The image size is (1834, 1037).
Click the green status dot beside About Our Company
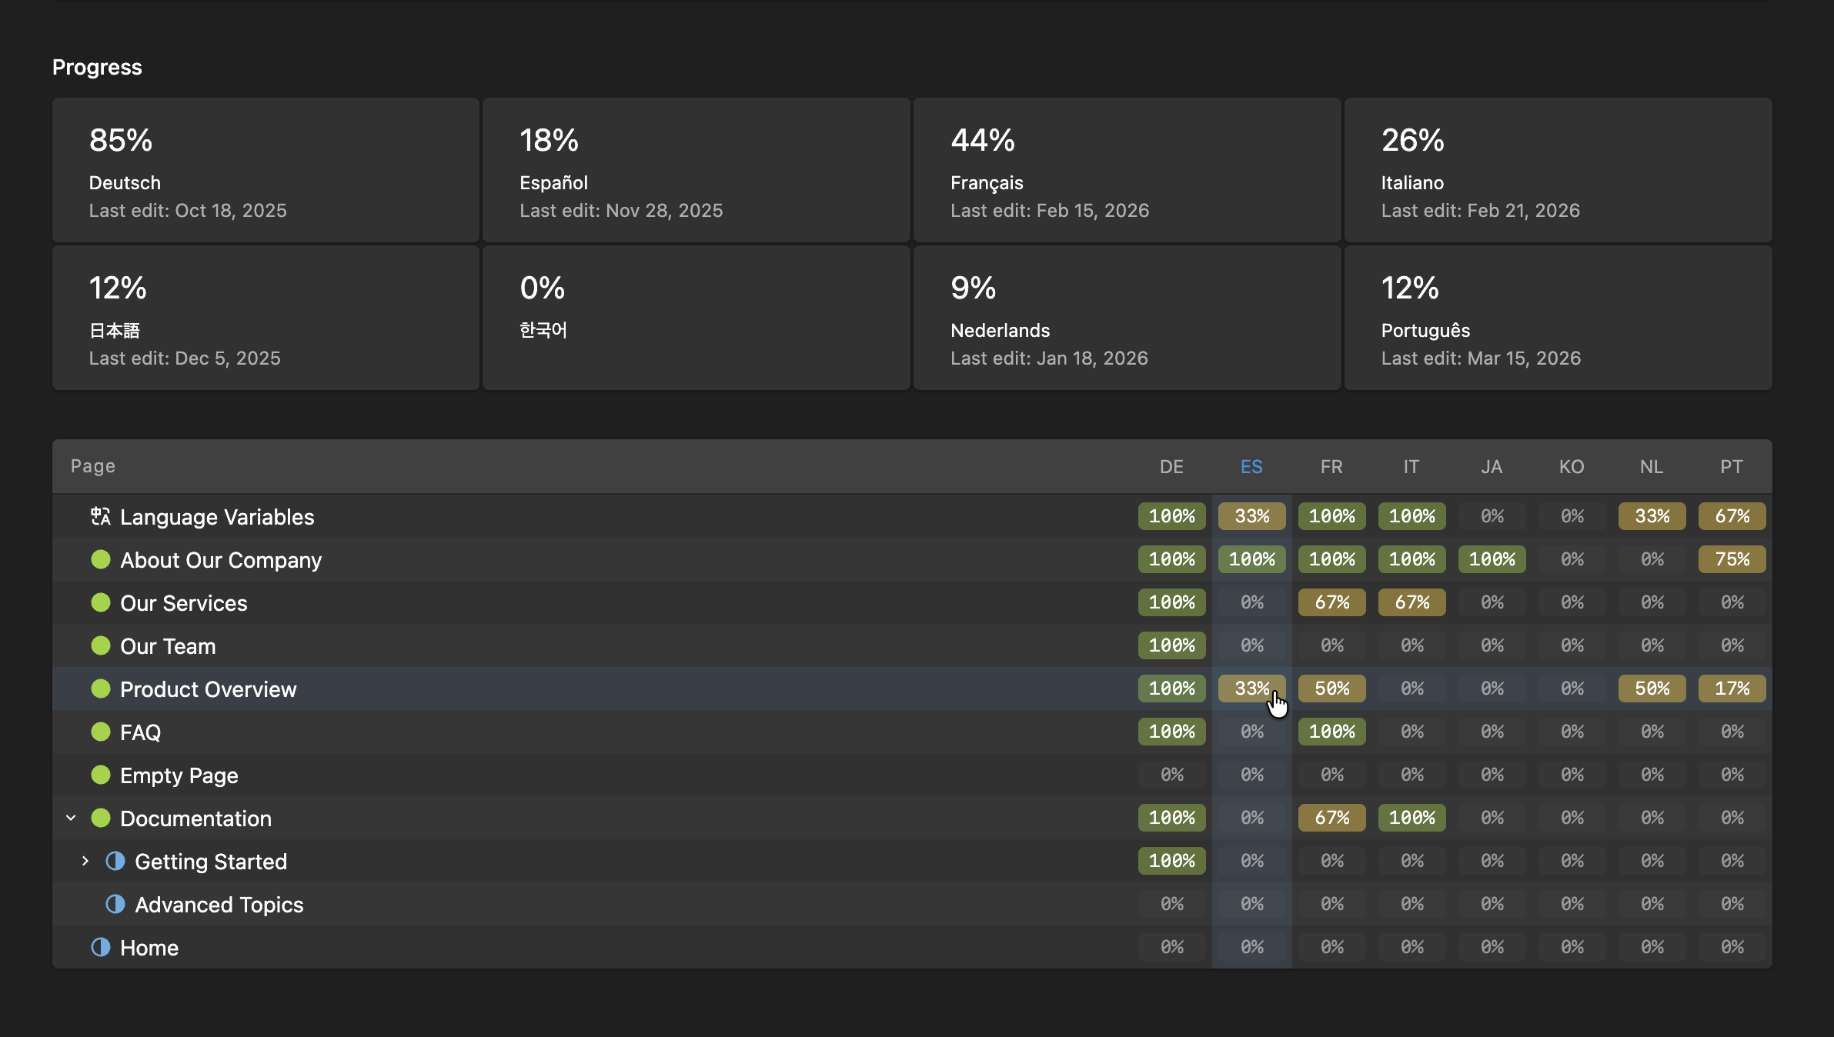(x=101, y=559)
